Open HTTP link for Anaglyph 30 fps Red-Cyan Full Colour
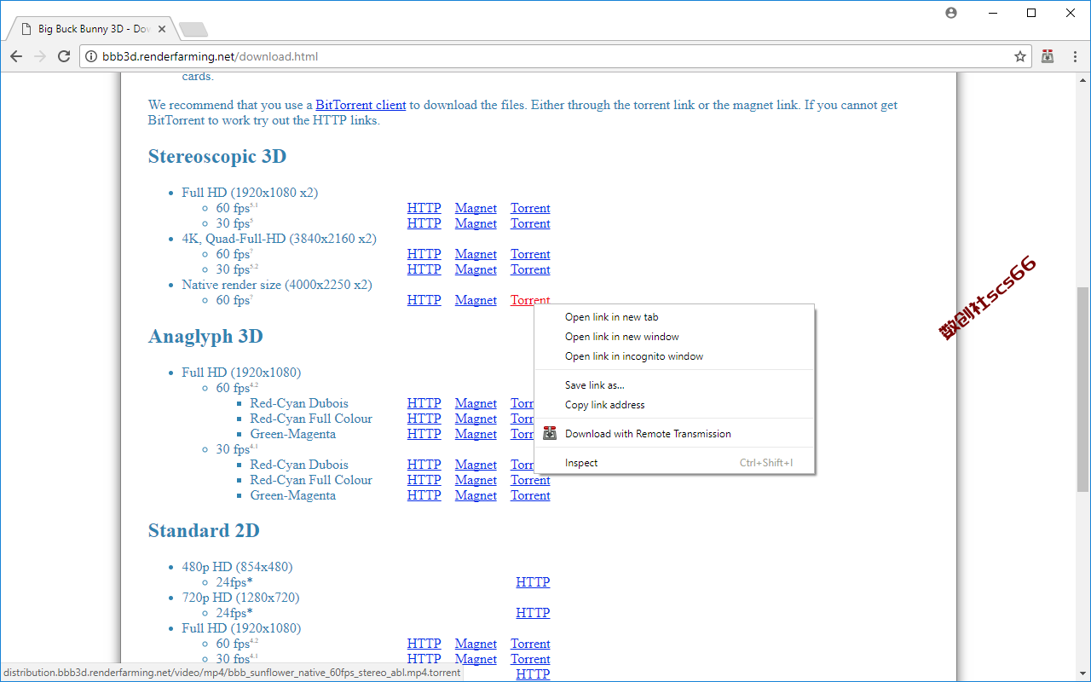Screen dimensions: 1091x682 pos(424,480)
